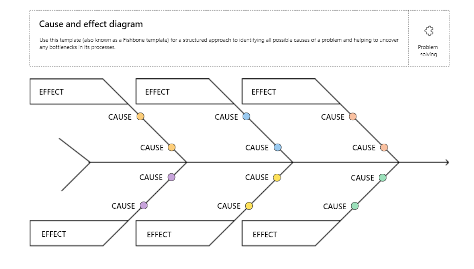474x269 pixels.
Task: Click the Problem solving puzzle icon
Action: click(x=429, y=31)
